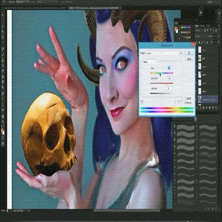Select the active document tab

pyautogui.click(x=94, y=7)
